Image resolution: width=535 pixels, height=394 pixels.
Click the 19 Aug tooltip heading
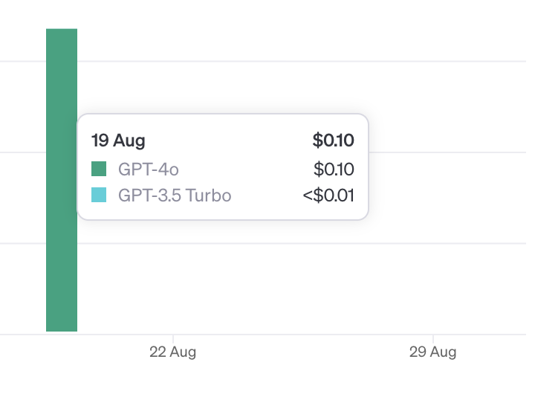coord(118,141)
